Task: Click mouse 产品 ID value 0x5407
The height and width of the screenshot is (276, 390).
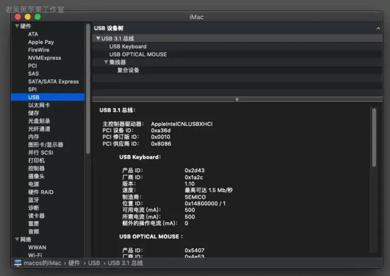Action: click(195, 250)
